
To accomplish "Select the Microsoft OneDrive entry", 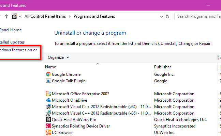I will click(70, 100).
